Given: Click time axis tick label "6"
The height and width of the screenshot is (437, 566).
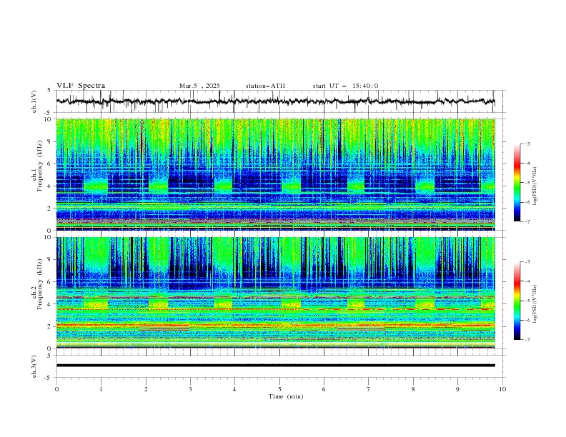Looking at the screenshot, I should click(x=324, y=389).
